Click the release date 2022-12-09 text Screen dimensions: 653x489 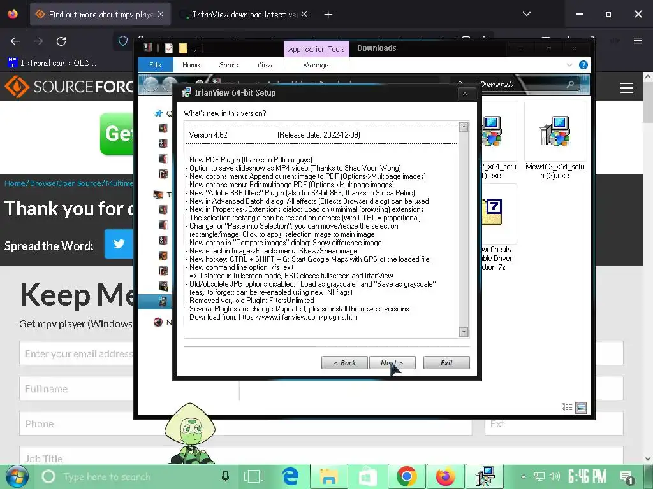pyautogui.click(x=319, y=135)
